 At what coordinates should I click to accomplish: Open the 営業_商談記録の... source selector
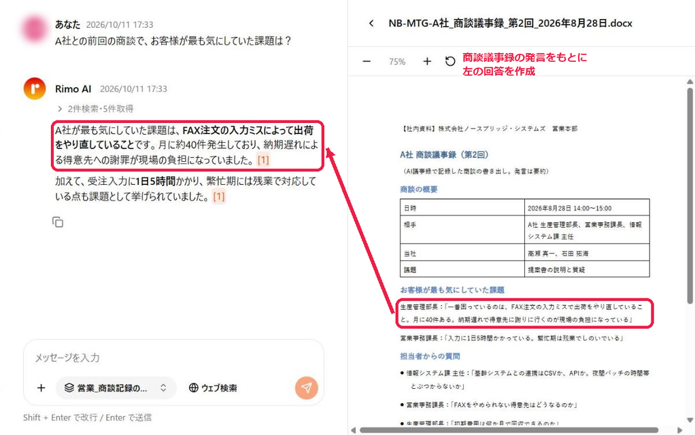[116, 388]
